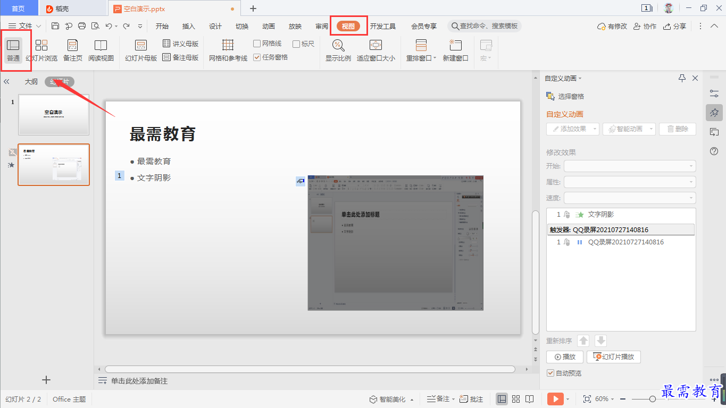Save the presentation with the save icon

55,26
